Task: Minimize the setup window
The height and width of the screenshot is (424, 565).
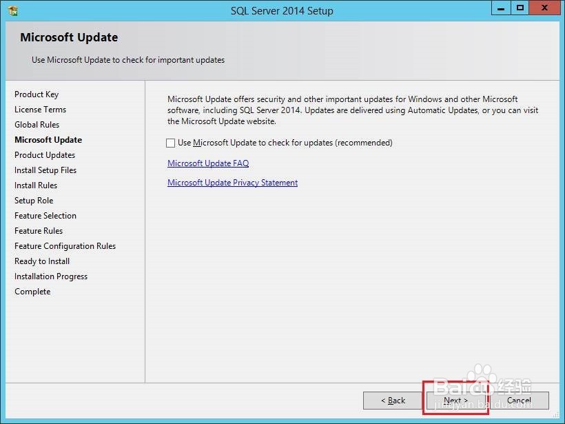Action: [x=501, y=8]
